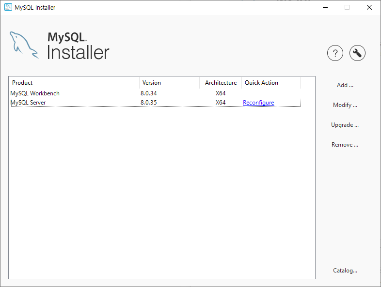Click the MySQL Installer title bar icon
The width and height of the screenshot is (381, 287).
pyautogui.click(x=8, y=7)
